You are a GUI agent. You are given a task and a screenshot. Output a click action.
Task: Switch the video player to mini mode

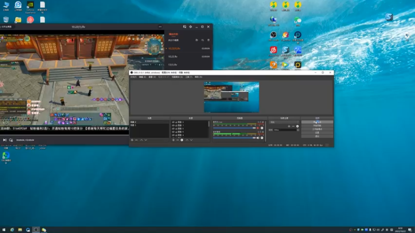pyautogui.click(x=185, y=27)
